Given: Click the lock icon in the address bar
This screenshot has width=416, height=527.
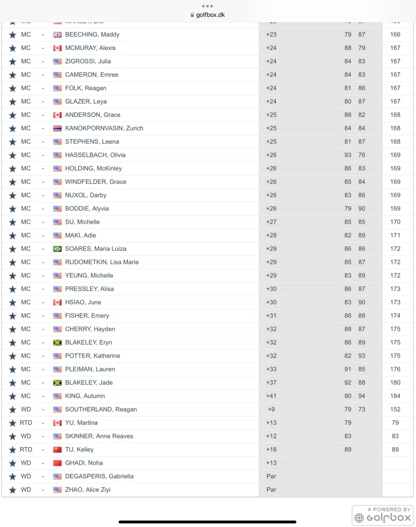Looking at the screenshot, I should tap(192, 15).
